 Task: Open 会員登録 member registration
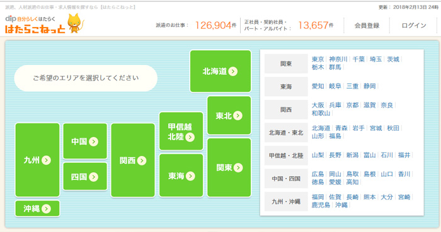click(367, 26)
